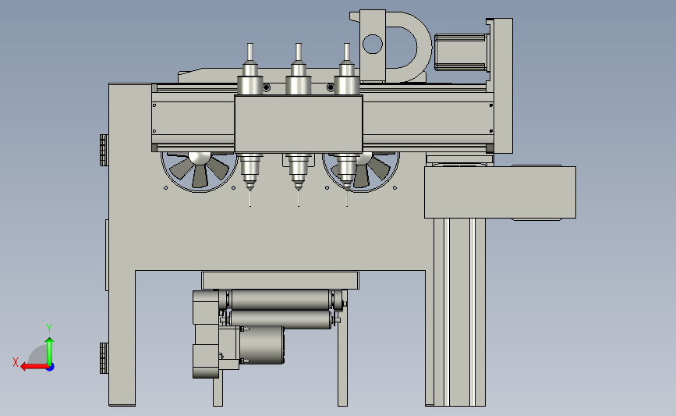Select the upper hinge on the left edge

pyautogui.click(x=104, y=150)
